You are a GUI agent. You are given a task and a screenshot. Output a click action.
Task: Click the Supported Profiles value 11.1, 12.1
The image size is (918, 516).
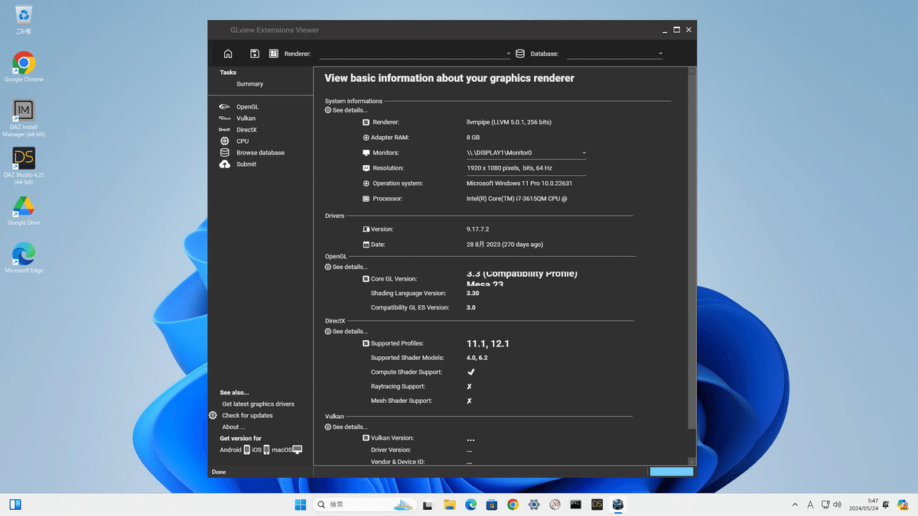[x=488, y=343]
